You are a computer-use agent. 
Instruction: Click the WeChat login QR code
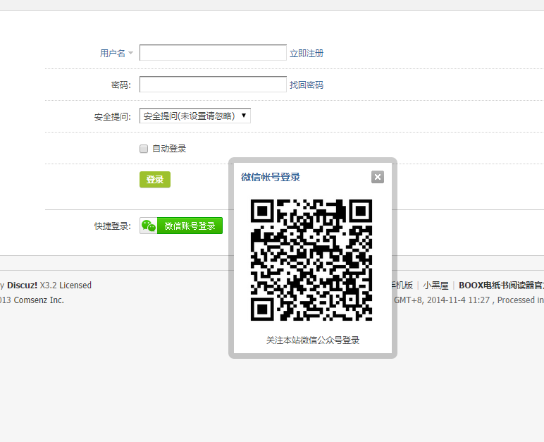click(311, 260)
